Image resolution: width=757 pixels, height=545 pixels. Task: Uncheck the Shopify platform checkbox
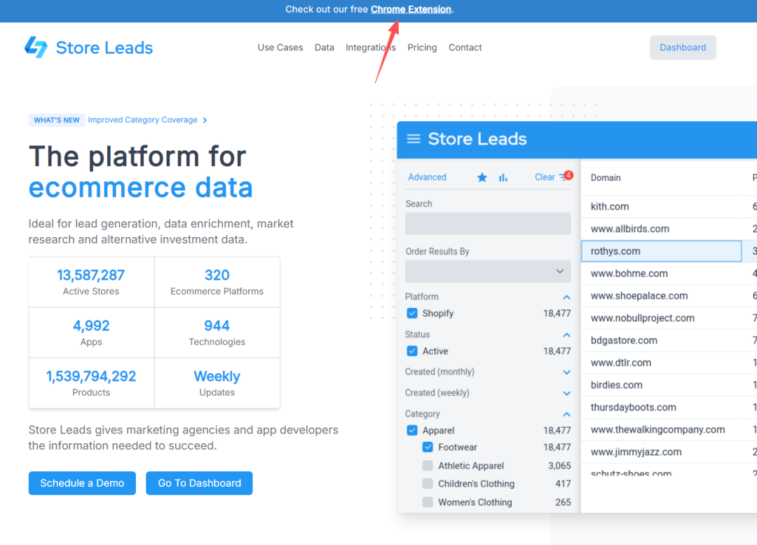(x=412, y=313)
